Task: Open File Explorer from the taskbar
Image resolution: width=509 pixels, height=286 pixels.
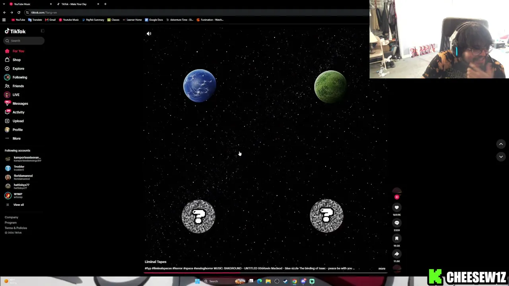Action: (268, 281)
